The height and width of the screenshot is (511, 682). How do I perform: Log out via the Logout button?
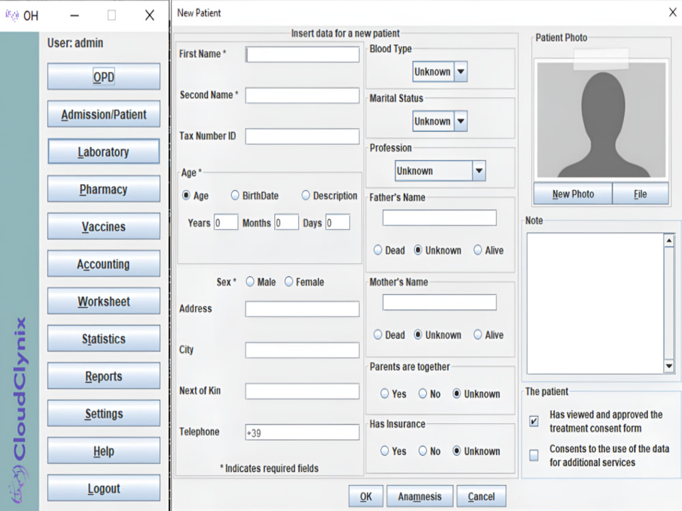pos(104,488)
